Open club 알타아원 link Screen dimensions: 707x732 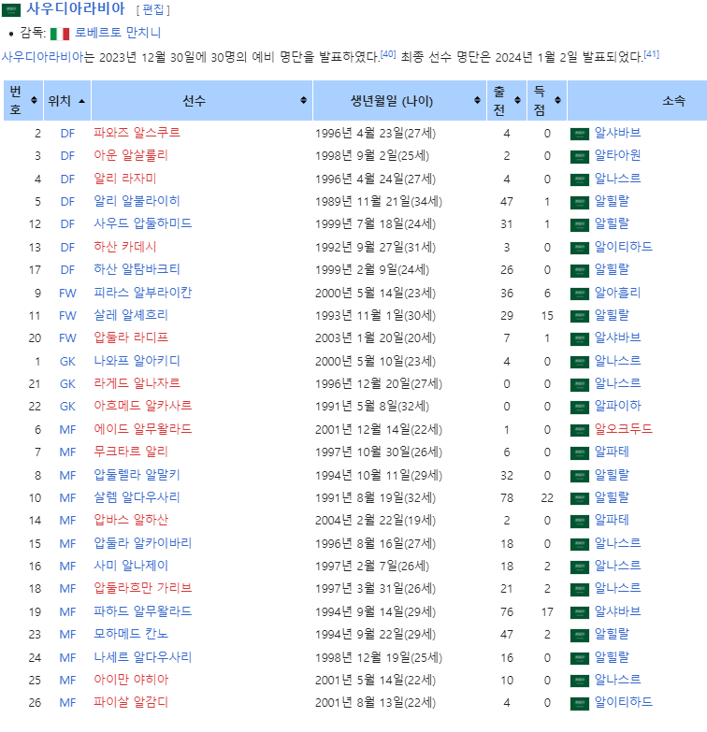(617, 155)
